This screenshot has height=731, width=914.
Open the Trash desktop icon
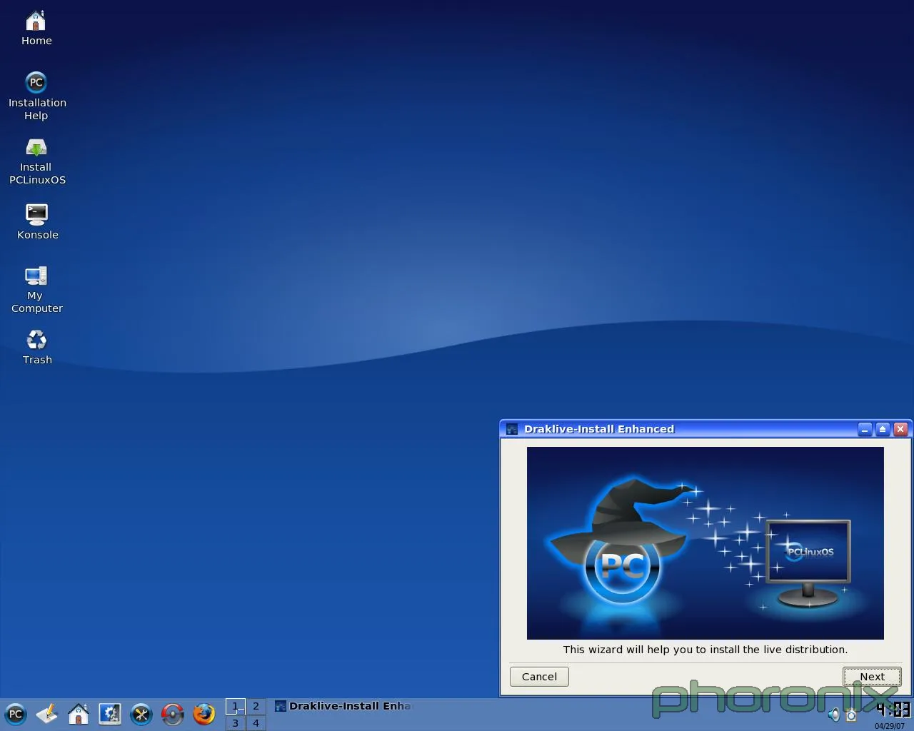click(36, 346)
